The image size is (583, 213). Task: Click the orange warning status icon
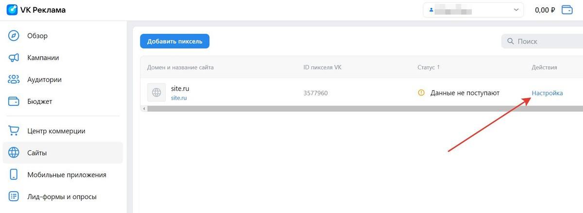pyautogui.click(x=421, y=93)
